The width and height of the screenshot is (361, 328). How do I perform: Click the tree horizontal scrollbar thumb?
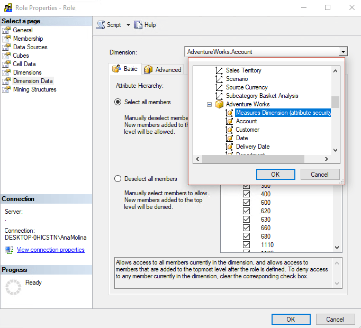[x=253, y=159]
